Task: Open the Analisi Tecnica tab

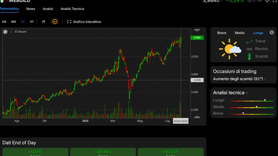Action: click(72, 9)
